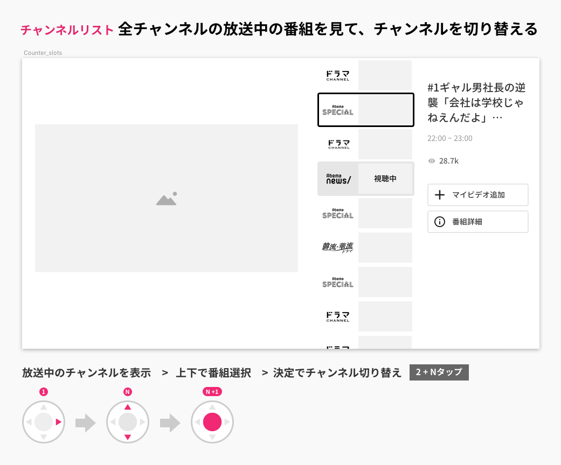Open 番組詳細 program details
The width and height of the screenshot is (561, 465).
pyautogui.click(x=477, y=222)
